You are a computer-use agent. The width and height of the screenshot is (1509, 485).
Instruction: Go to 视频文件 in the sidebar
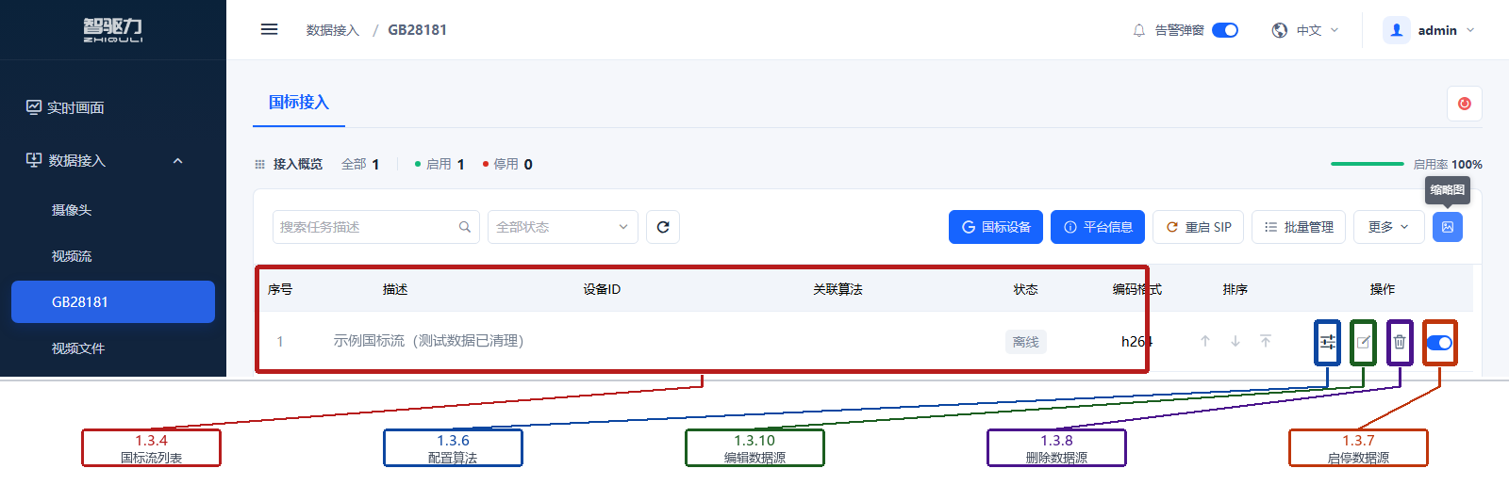point(113,348)
